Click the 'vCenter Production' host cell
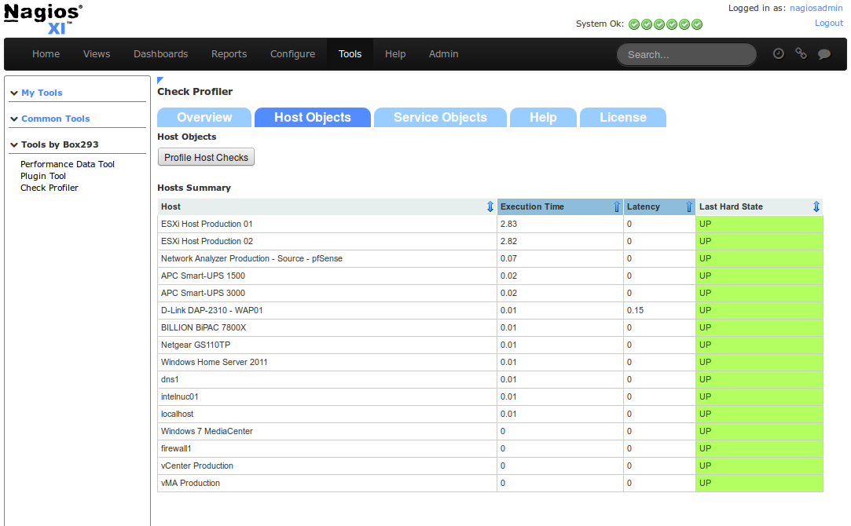This screenshot has height=526, width=851. (x=327, y=467)
